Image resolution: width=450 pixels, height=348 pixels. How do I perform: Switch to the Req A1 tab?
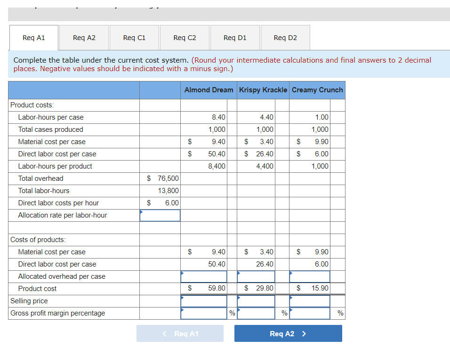tap(34, 38)
